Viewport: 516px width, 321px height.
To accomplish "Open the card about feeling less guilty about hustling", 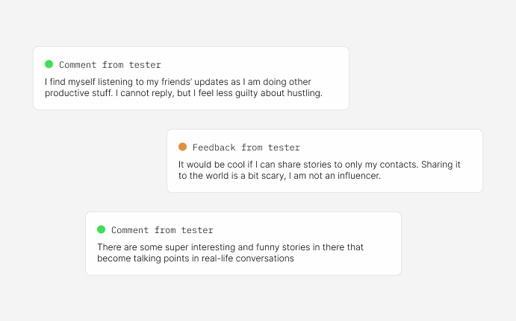I will (x=191, y=78).
